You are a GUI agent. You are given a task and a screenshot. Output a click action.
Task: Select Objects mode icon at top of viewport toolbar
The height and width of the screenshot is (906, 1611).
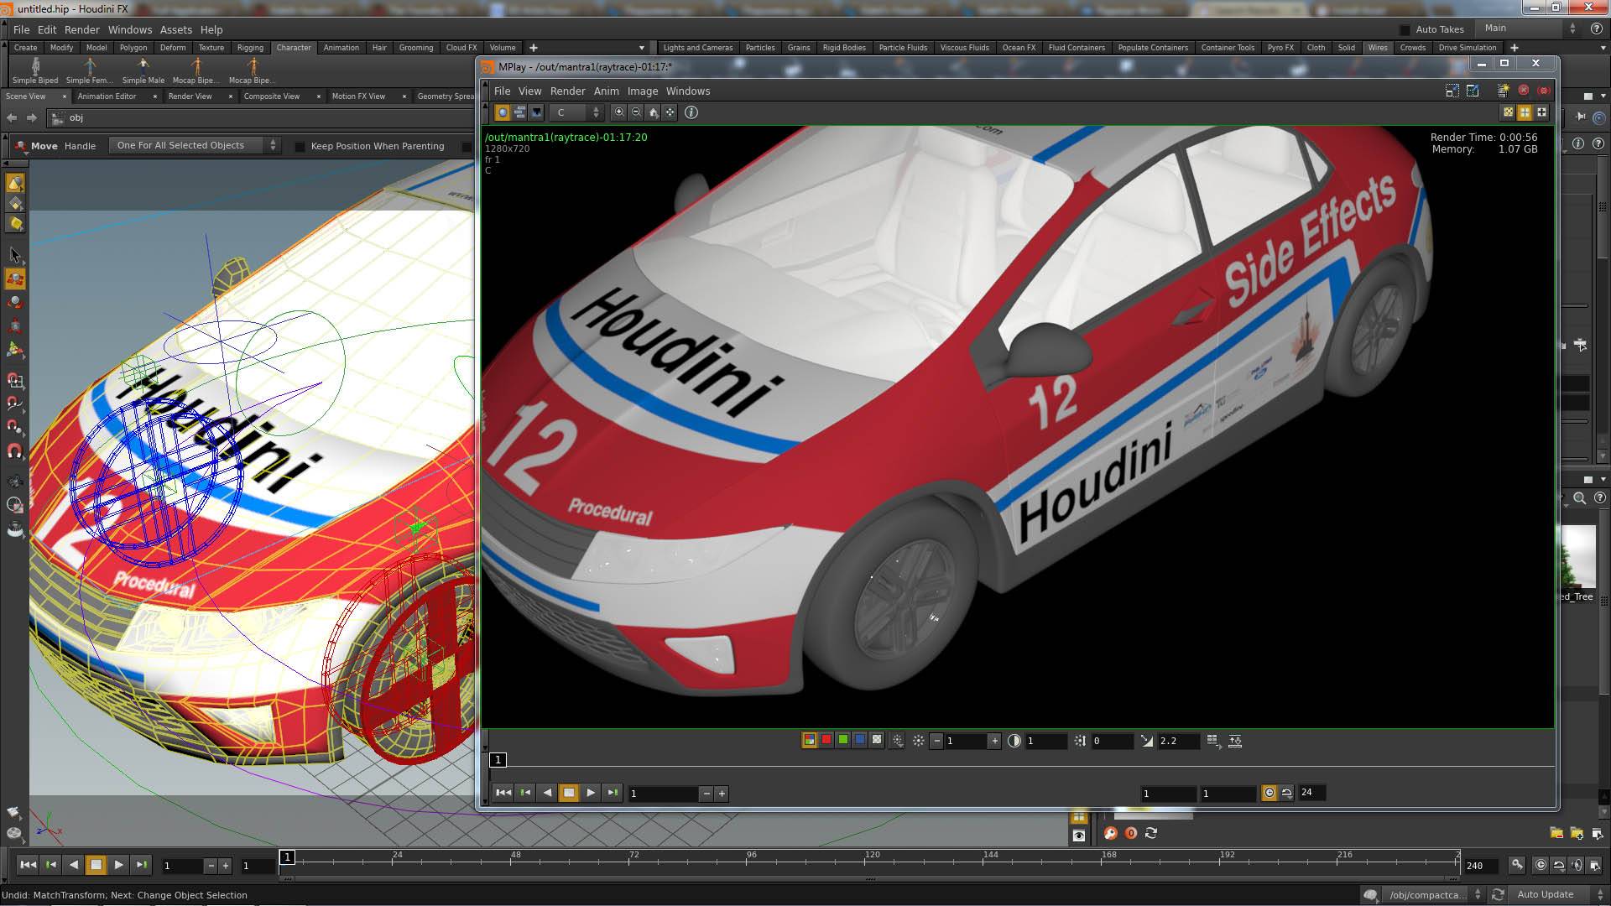(x=15, y=184)
